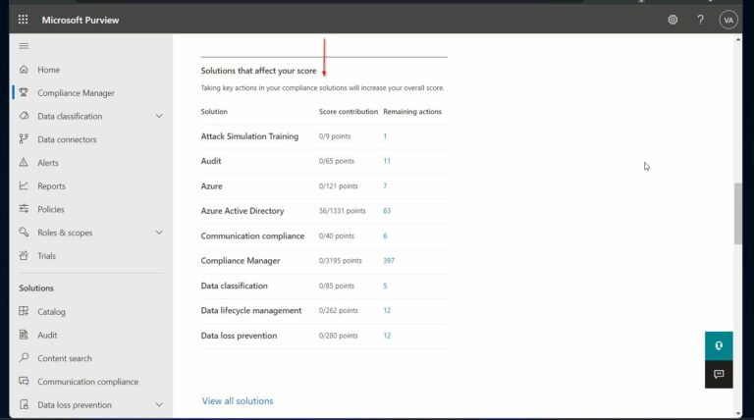Open remaining actions 1 for Attack Simulation Training
This screenshot has height=420, width=754.
pos(385,136)
